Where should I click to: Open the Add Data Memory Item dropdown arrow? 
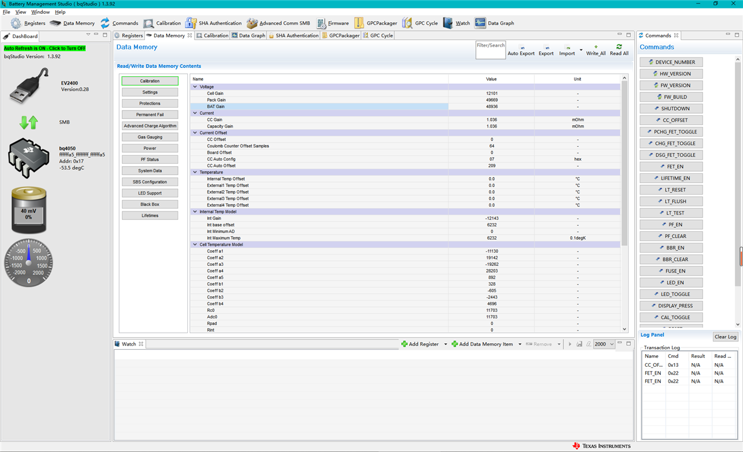click(x=519, y=344)
